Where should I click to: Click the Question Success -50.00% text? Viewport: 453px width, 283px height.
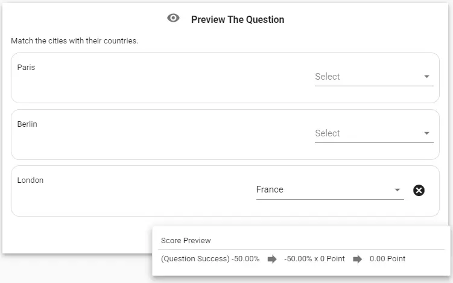click(x=210, y=259)
